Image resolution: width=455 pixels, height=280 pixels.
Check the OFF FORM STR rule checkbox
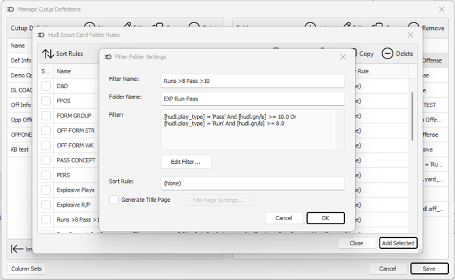pos(46,130)
